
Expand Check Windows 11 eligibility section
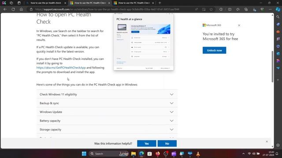[x=107, y=94]
